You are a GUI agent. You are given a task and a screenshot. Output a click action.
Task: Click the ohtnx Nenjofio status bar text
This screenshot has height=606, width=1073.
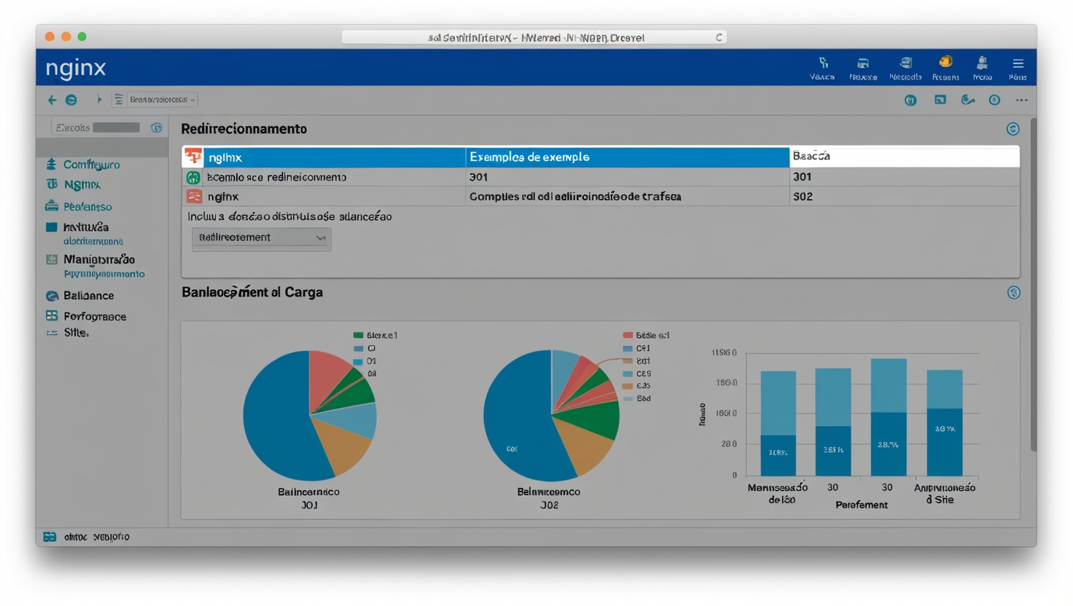96,537
